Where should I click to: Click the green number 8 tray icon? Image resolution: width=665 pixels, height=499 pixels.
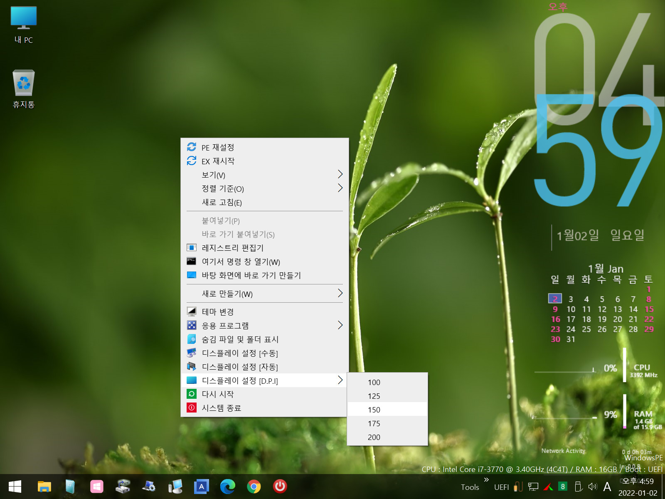click(563, 487)
